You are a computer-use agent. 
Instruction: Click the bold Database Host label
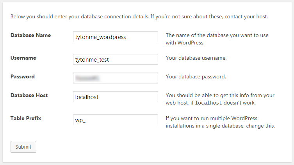(x=29, y=95)
